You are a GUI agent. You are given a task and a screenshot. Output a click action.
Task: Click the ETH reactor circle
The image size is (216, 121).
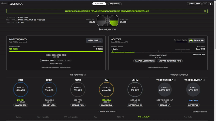[21, 90]
